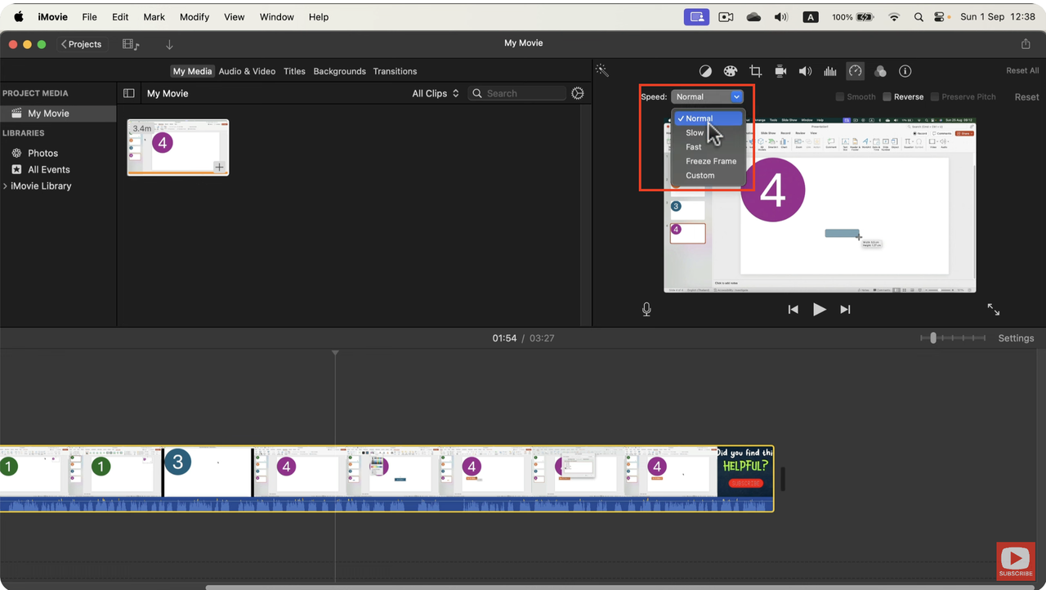This screenshot has height=590, width=1046.
Task: Switch to the Transitions tab
Action: [x=395, y=71]
